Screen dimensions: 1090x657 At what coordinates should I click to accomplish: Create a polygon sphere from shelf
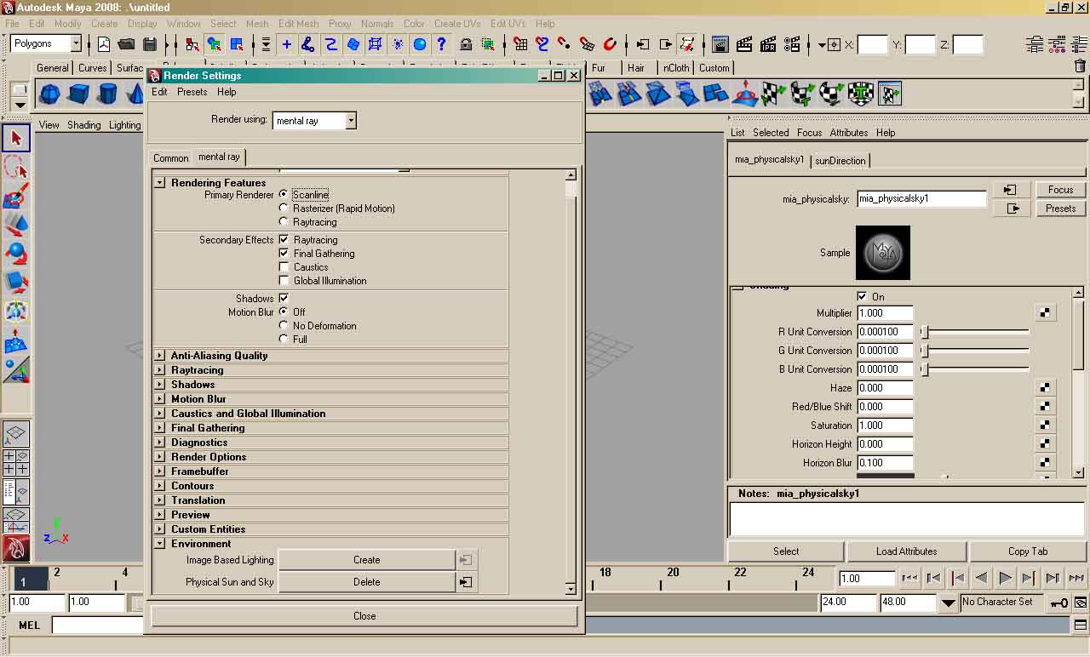(x=50, y=94)
